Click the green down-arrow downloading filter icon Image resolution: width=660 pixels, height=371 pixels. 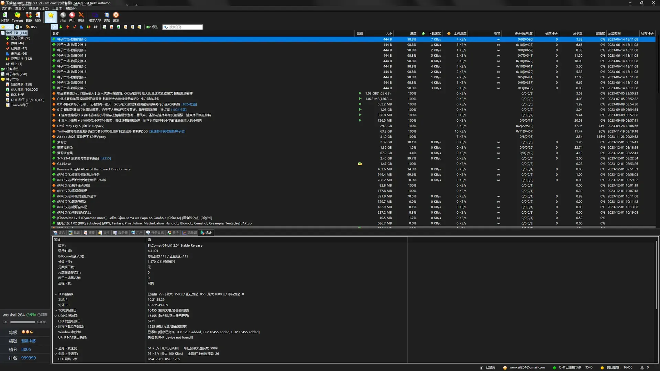click(61, 27)
